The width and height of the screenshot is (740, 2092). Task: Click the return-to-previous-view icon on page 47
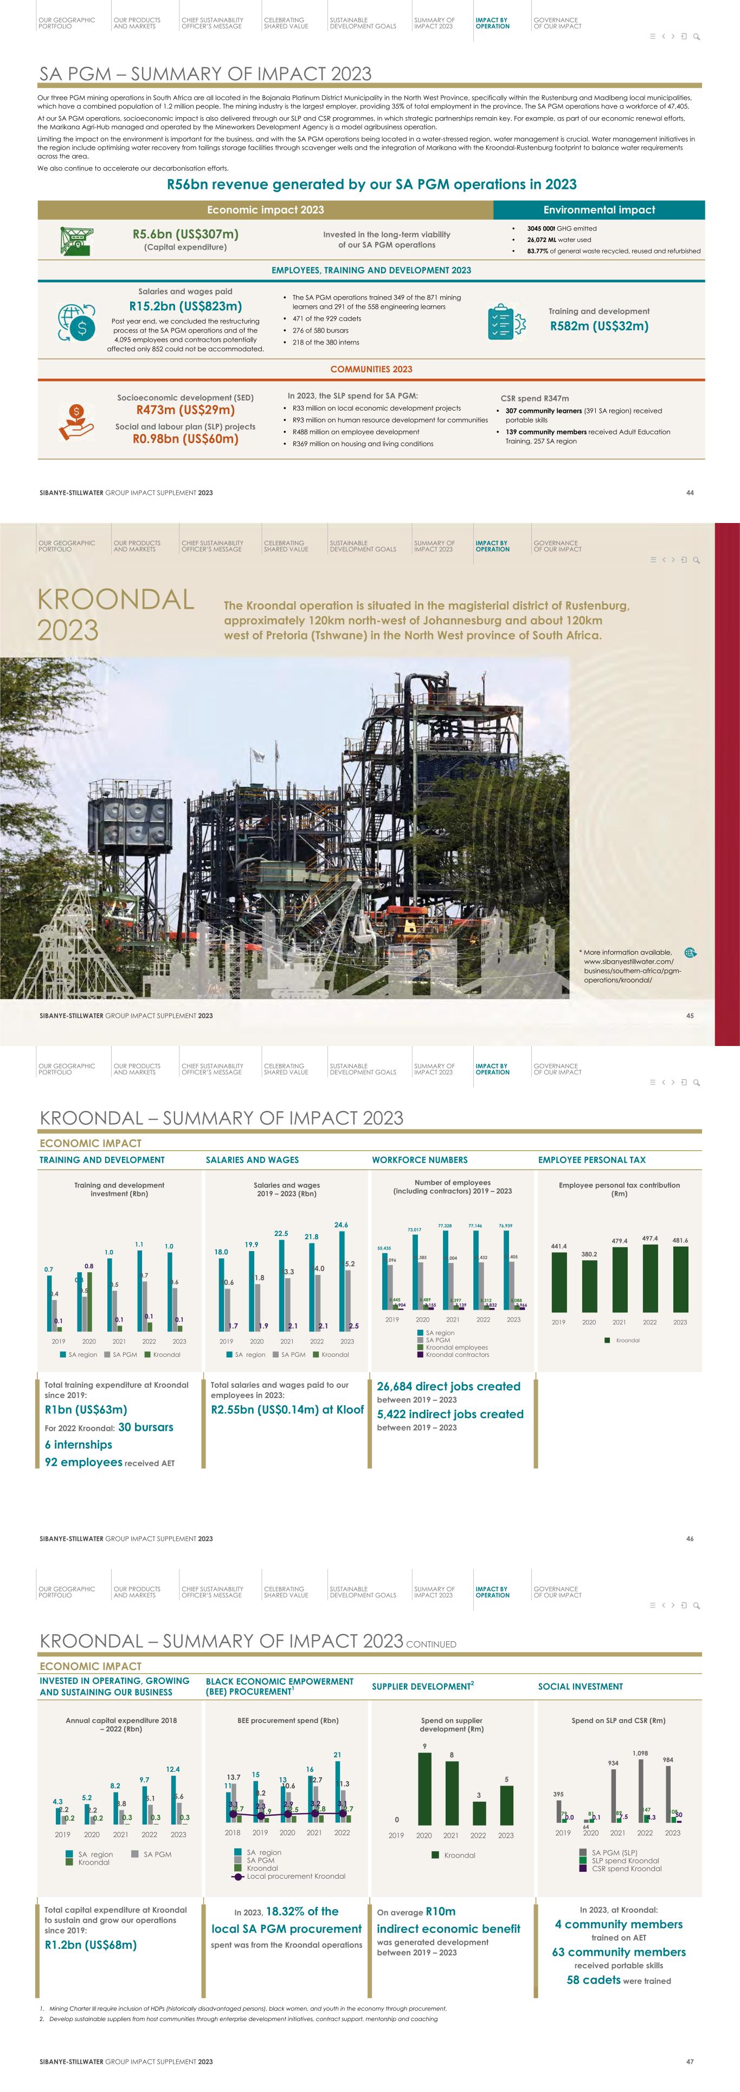pyautogui.click(x=684, y=1605)
